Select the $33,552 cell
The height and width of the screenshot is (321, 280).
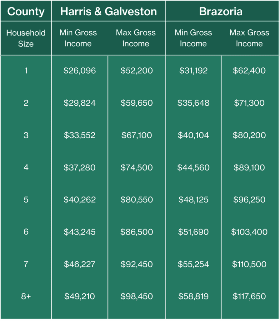pos(79,135)
